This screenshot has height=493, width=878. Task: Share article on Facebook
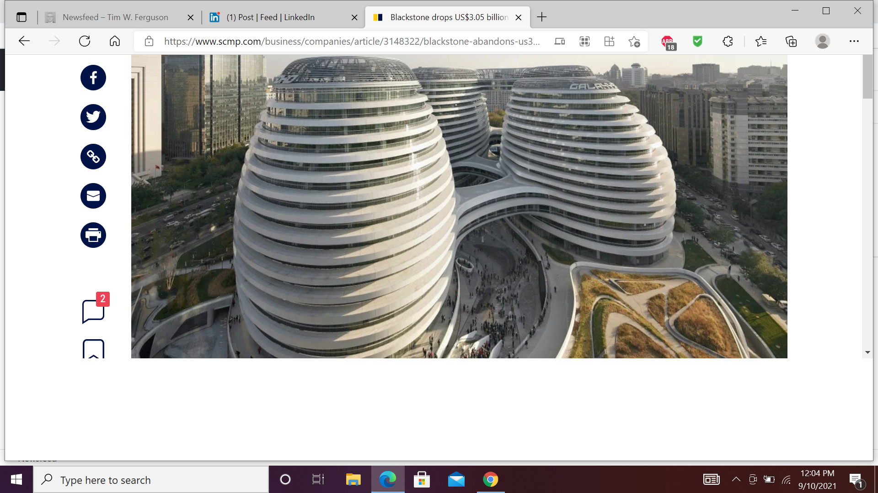(x=93, y=78)
